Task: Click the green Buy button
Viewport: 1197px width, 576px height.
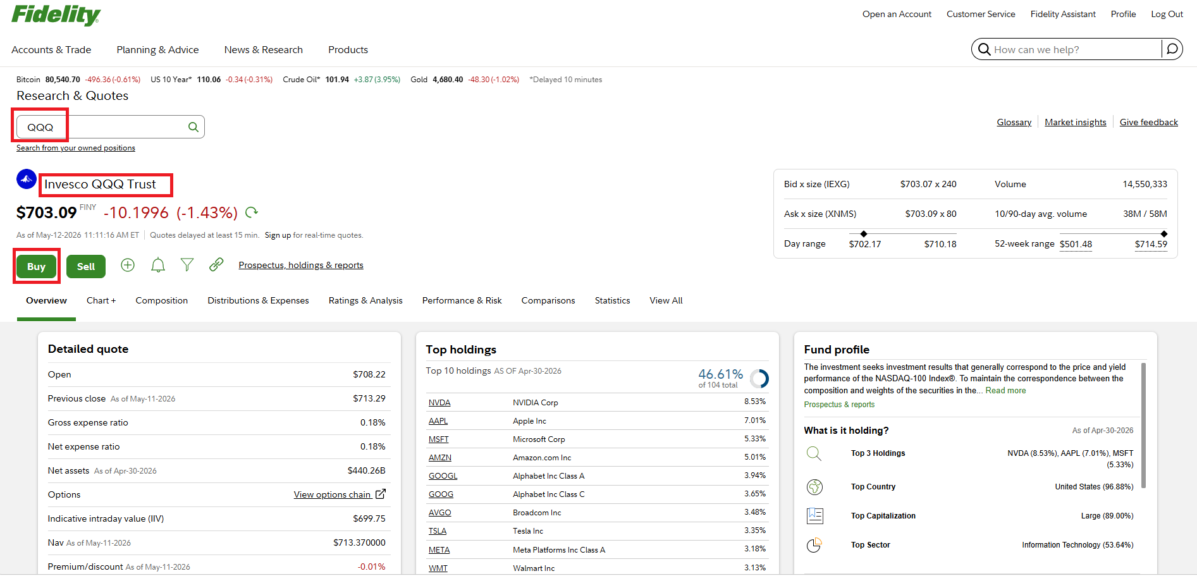Action: click(x=37, y=266)
